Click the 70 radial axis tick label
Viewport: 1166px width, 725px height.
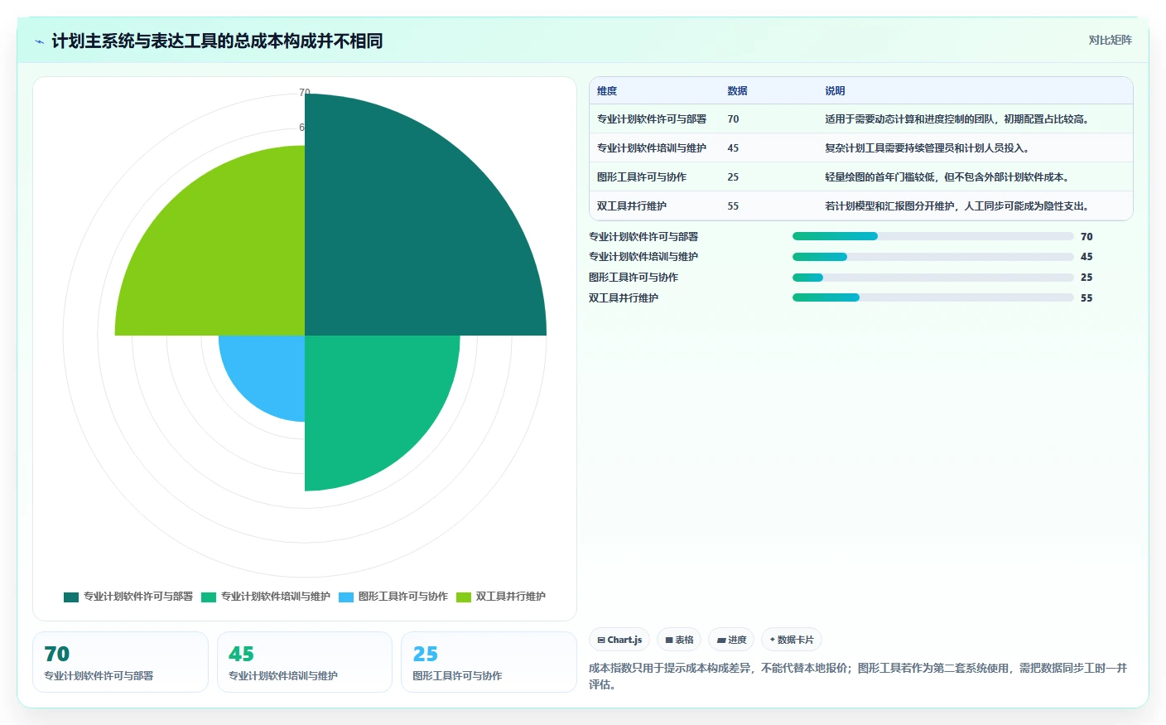tap(304, 92)
